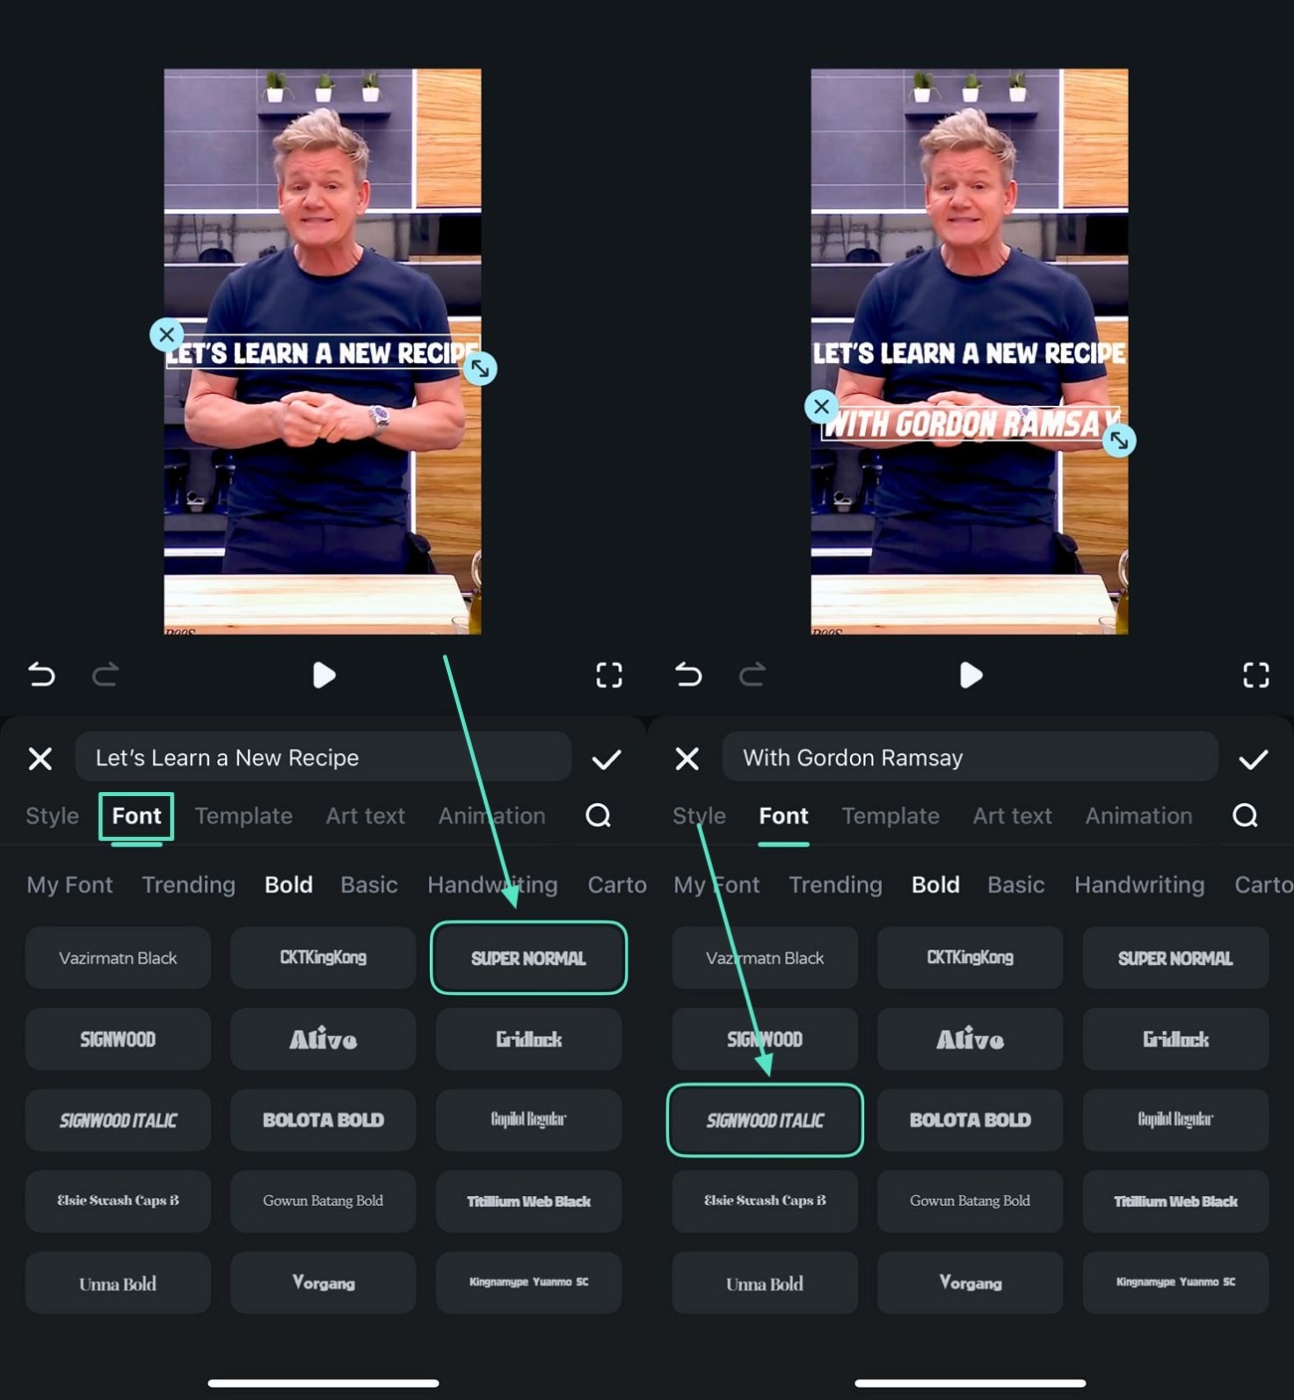Choose SUPER NORMAL font in right screen

coord(1176,958)
